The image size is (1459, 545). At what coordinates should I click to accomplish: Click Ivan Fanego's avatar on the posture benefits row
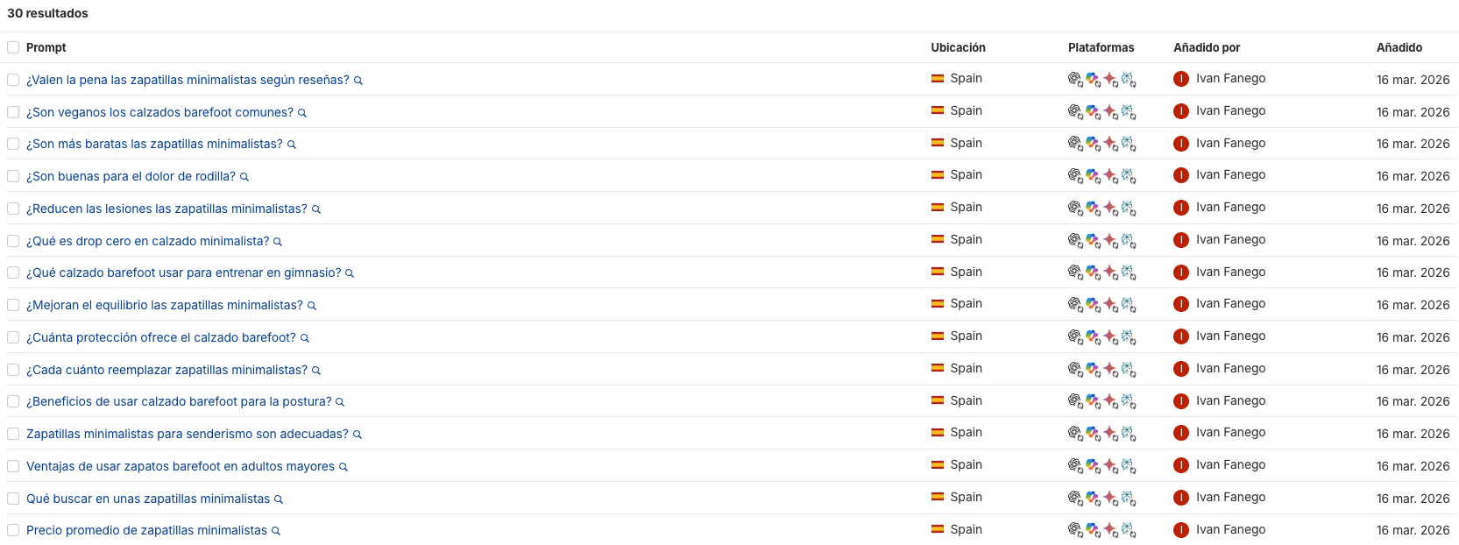[x=1181, y=400]
